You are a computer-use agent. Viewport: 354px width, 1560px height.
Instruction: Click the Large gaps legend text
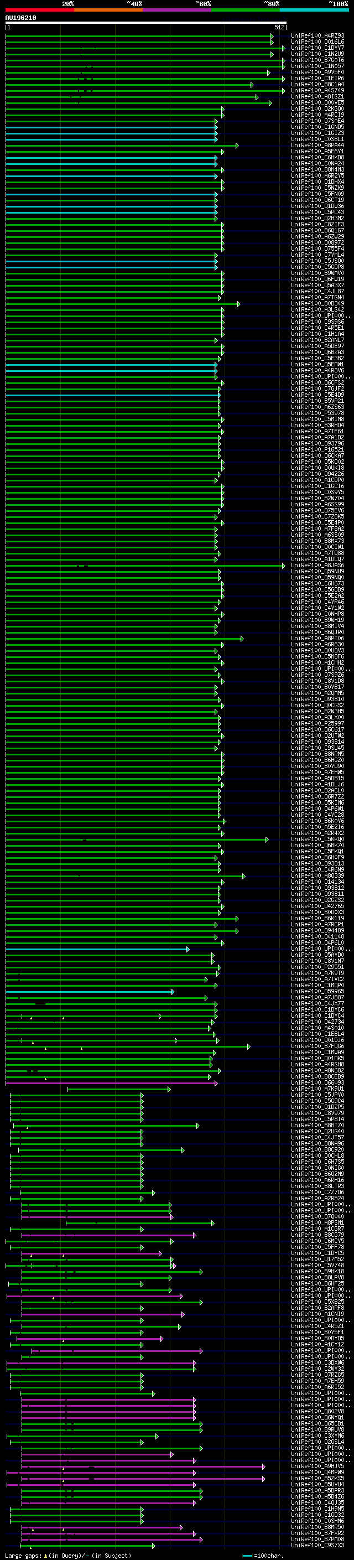[69, 1556]
